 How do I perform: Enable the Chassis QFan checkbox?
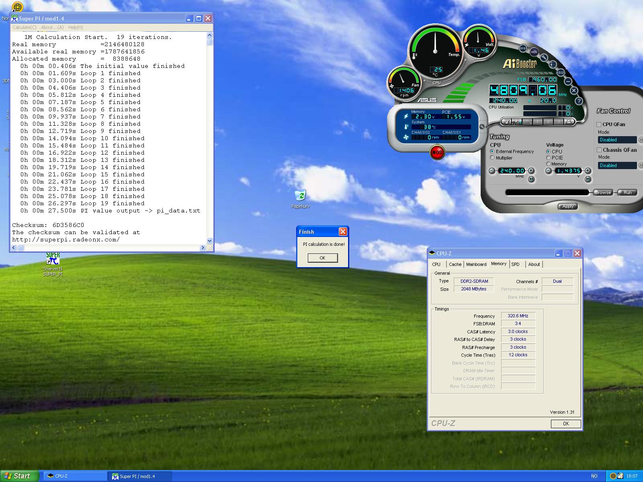(599, 150)
